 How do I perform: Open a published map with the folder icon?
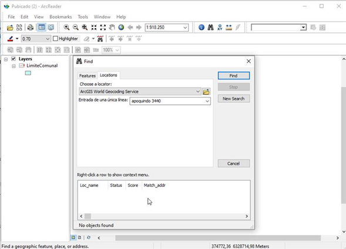coord(10,28)
